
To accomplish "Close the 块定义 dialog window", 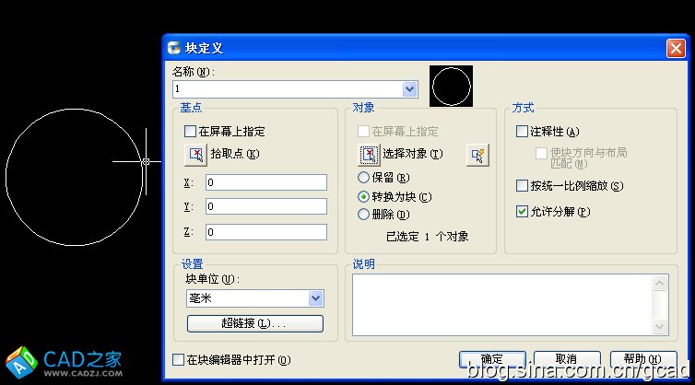I will point(675,48).
